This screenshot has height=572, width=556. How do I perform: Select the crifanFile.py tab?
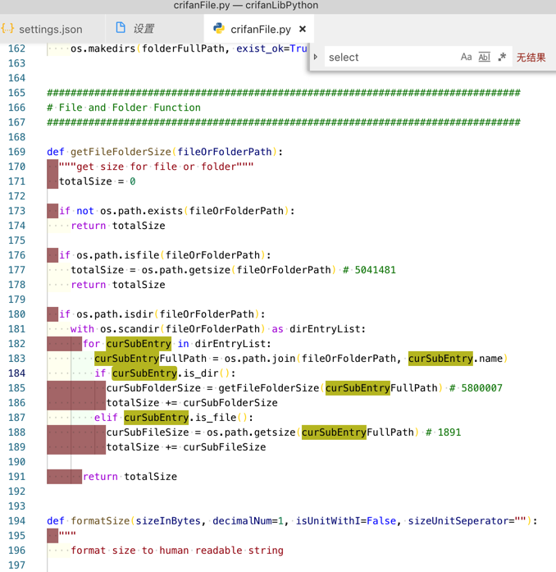point(260,30)
